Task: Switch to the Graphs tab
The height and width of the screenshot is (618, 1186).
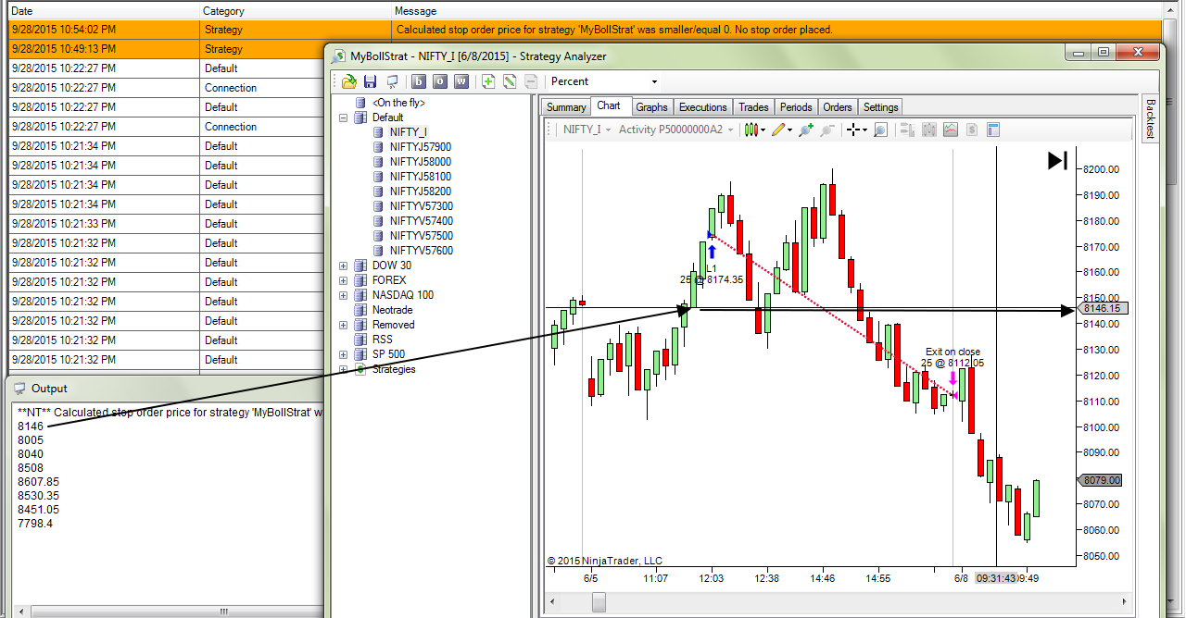Action: [652, 107]
